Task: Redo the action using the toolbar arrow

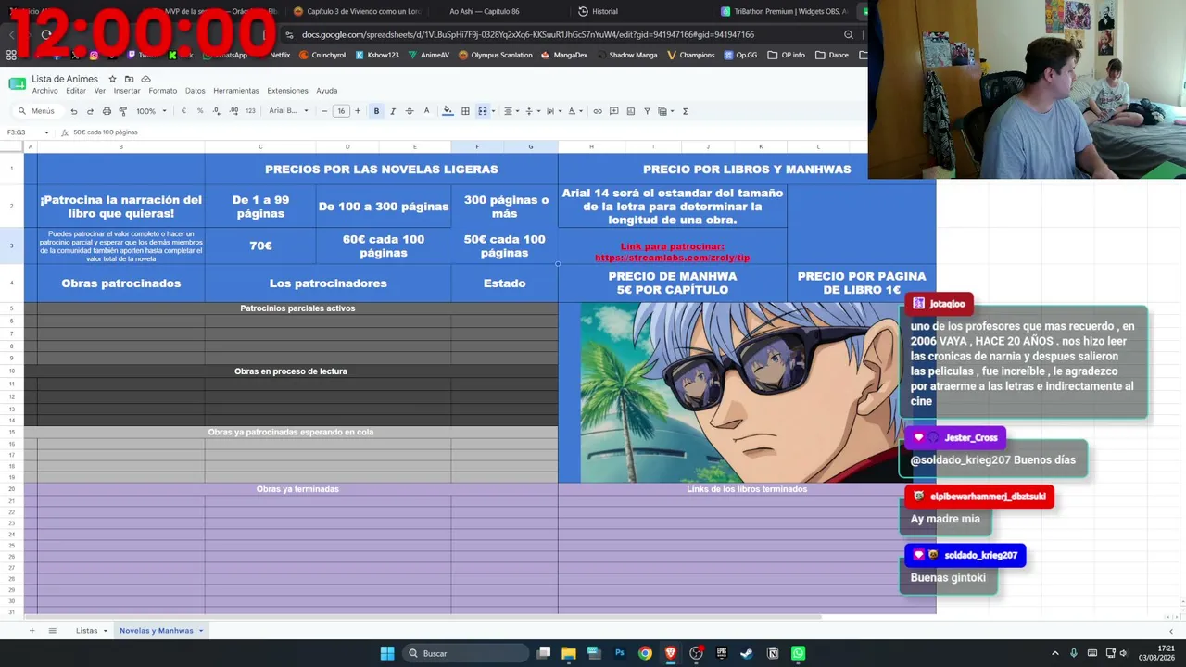Action: 90,111
